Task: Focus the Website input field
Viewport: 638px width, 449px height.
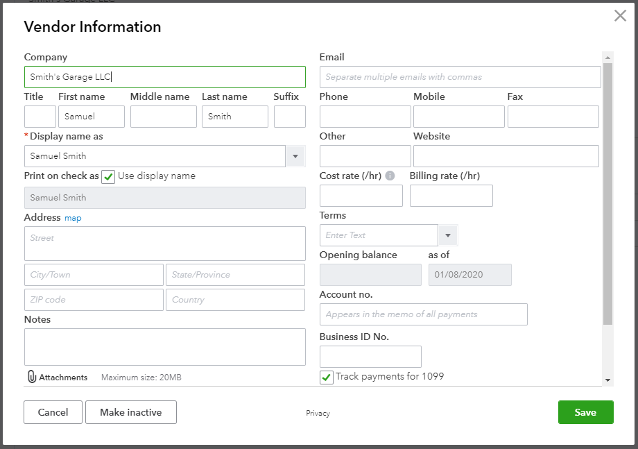Action: [x=506, y=156]
